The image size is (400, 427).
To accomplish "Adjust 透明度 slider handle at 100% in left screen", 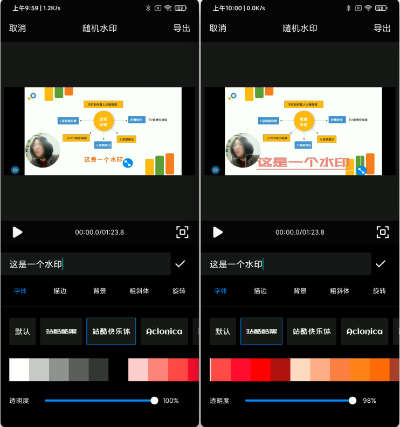I will click(154, 401).
